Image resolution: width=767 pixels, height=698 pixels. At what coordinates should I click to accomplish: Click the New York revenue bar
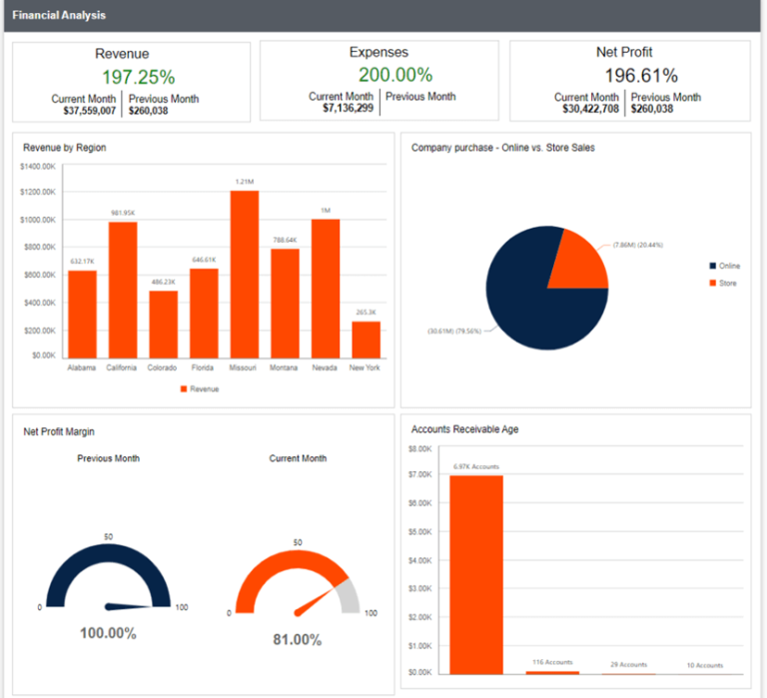point(366,340)
